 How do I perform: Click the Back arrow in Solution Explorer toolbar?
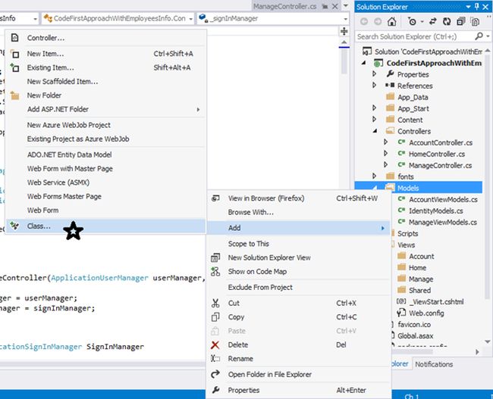pos(364,22)
